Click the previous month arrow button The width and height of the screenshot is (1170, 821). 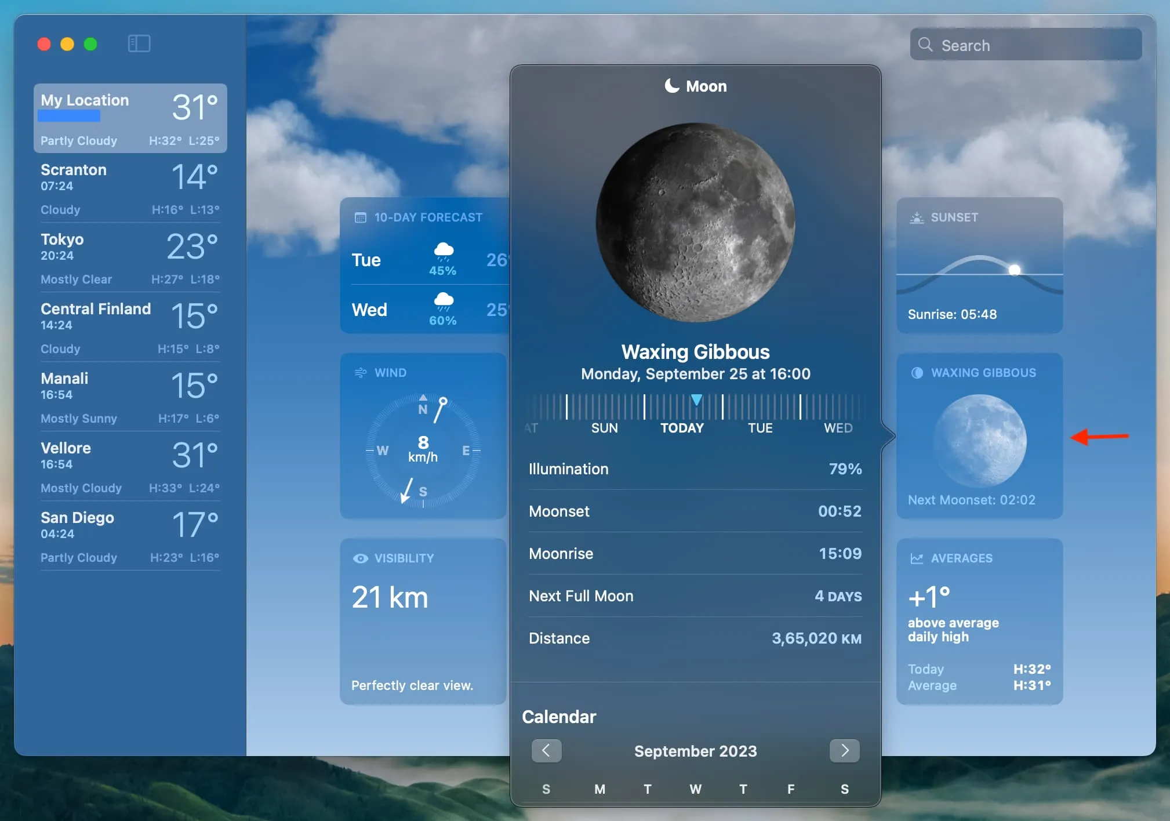click(x=546, y=750)
